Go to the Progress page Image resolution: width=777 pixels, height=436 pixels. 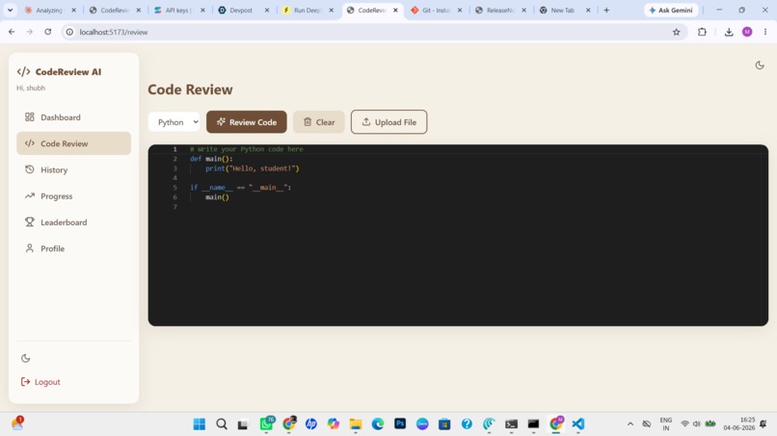[73, 196]
